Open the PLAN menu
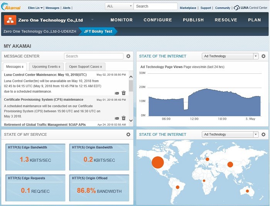The width and height of the screenshot is (270, 206). click(254, 20)
